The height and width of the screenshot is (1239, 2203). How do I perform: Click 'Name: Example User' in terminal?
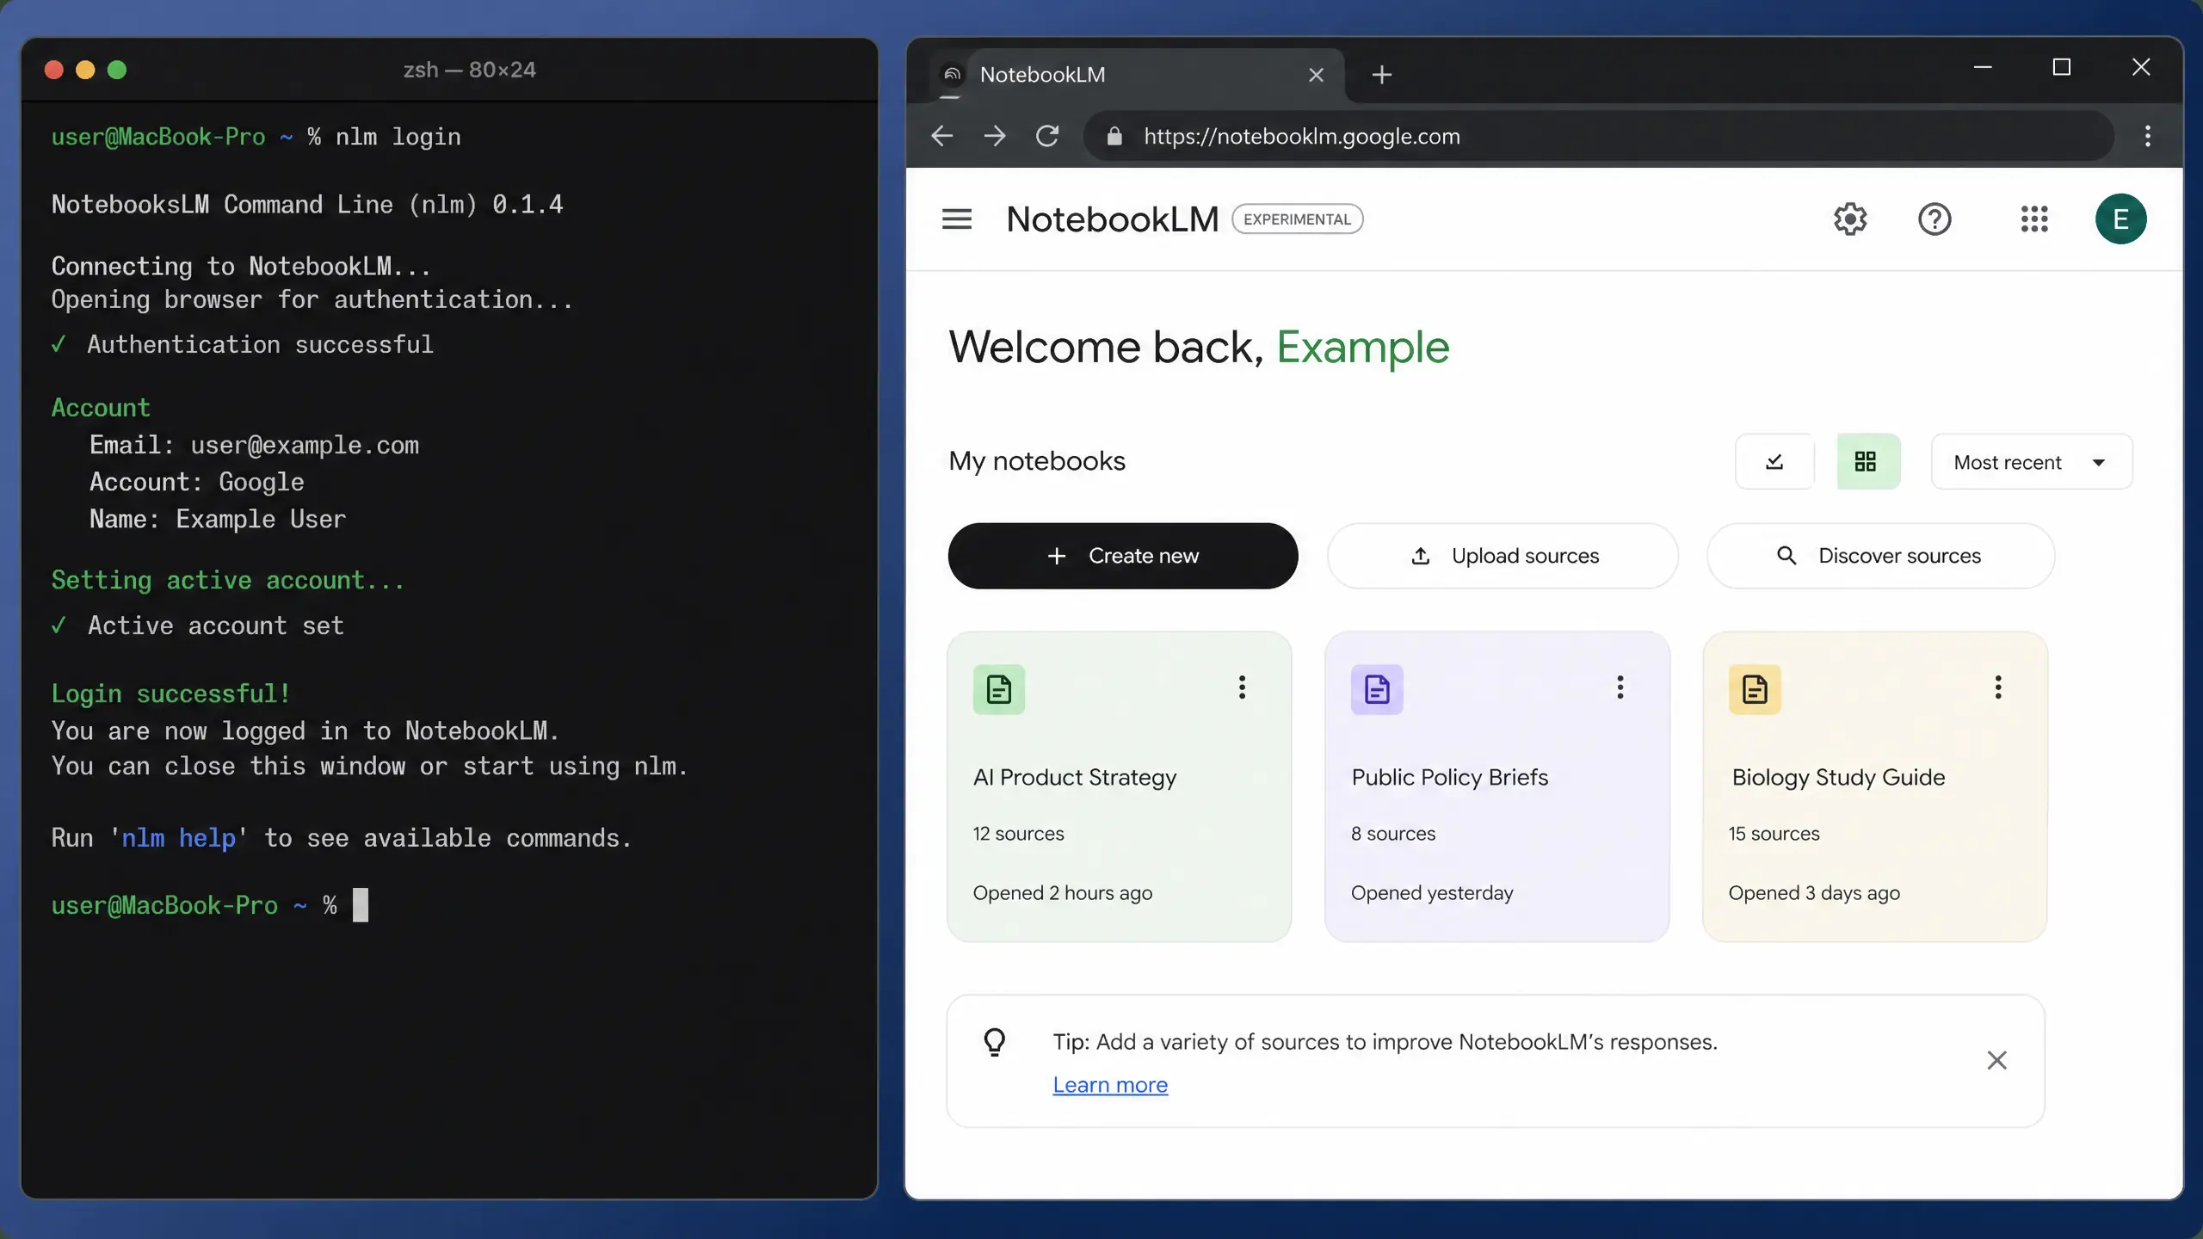[x=218, y=520]
